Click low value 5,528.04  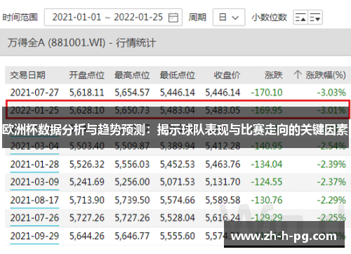(x=178, y=218)
